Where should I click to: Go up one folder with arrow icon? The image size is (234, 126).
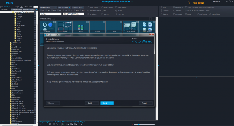click(x=46, y=124)
